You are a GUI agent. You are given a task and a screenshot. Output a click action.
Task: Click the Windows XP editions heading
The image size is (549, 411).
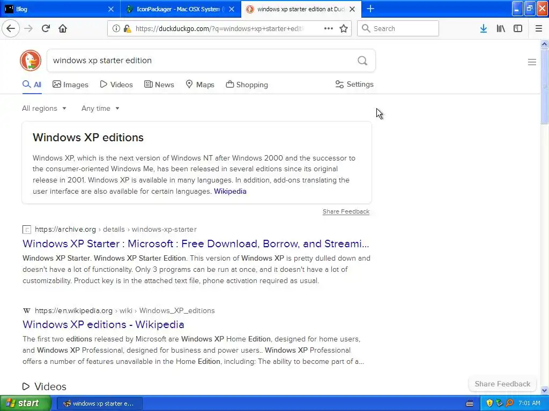point(88,138)
